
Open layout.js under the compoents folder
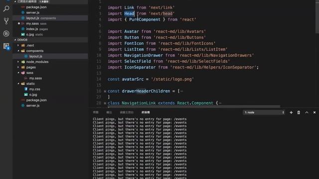point(51,56)
